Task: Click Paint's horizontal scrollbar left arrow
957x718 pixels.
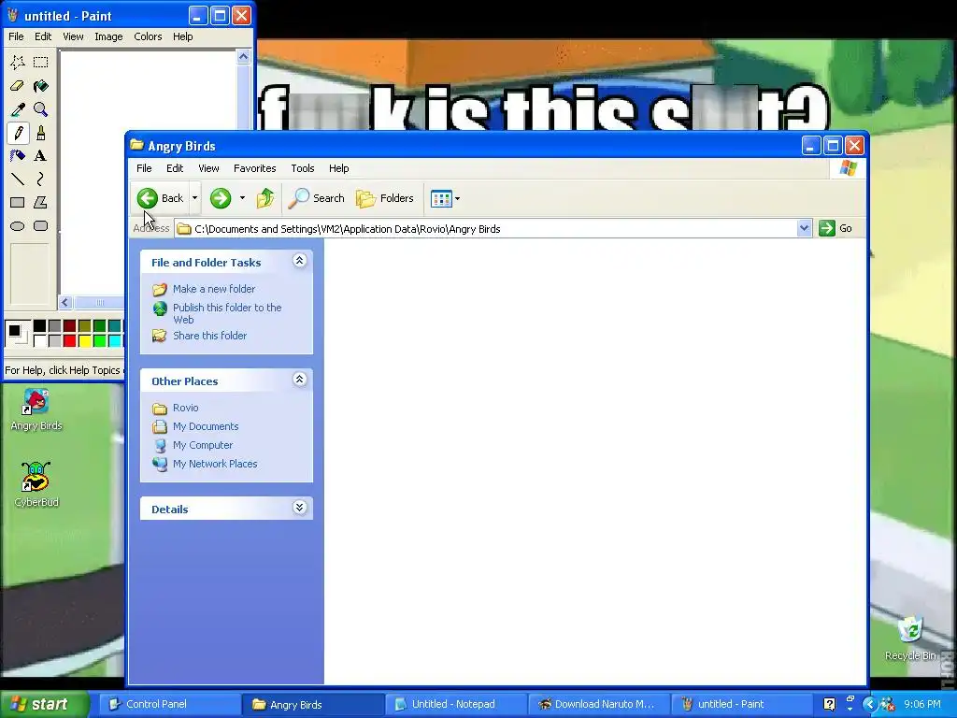Action: [x=65, y=302]
